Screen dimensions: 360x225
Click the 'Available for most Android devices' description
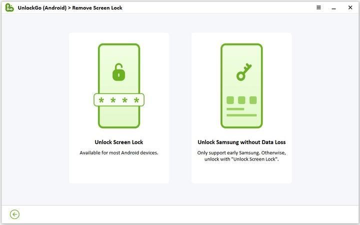(119, 152)
